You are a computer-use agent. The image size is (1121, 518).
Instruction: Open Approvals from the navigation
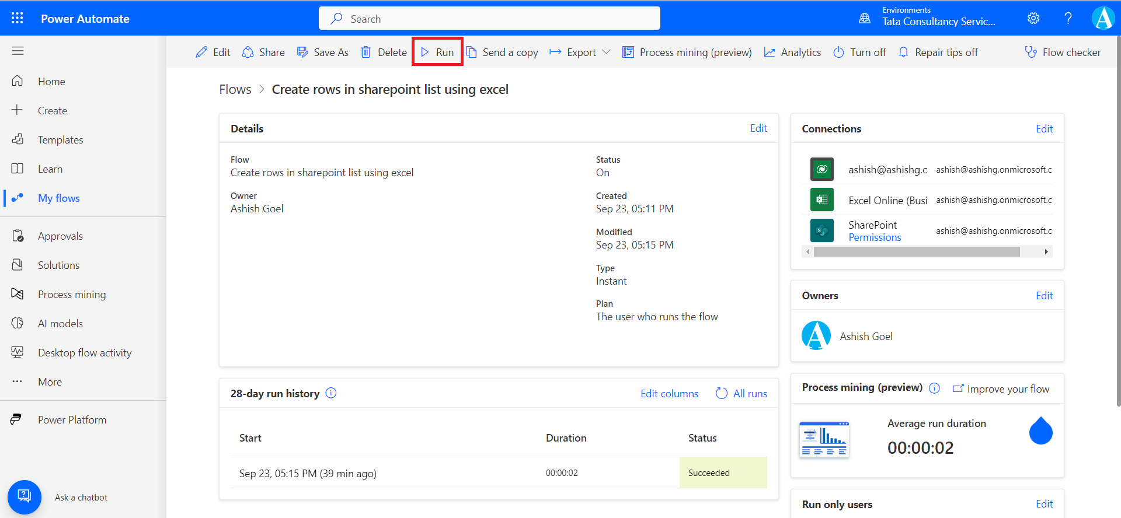[x=60, y=236]
